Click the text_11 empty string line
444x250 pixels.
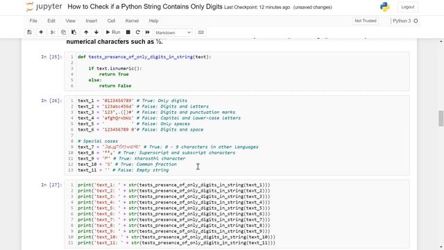(123, 170)
